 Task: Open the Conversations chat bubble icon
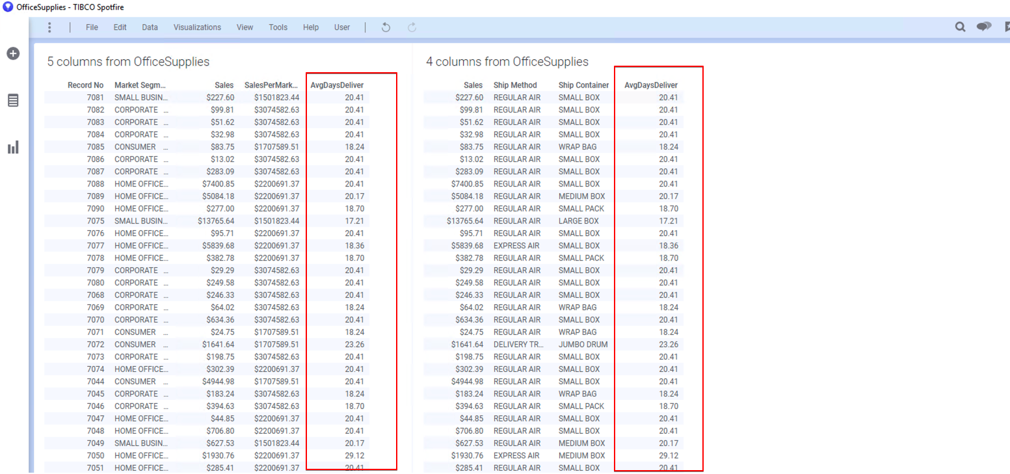click(x=984, y=27)
